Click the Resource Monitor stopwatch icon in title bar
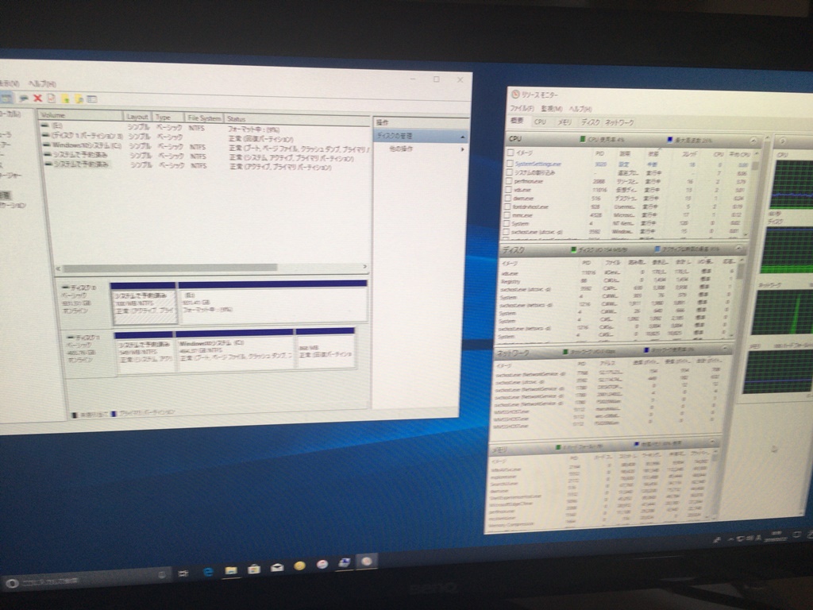 (x=515, y=95)
